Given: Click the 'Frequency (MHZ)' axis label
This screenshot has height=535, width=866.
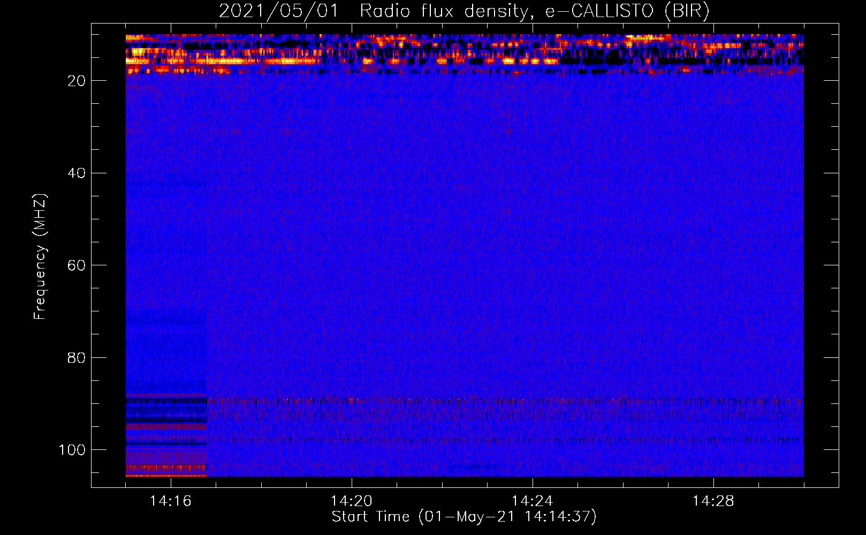Looking at the screenshot, I should point(40,256).
